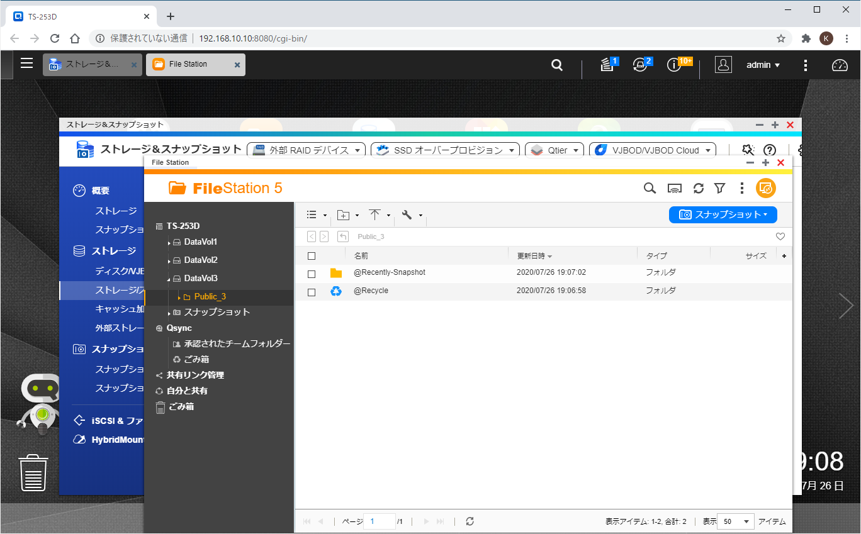
Task: Toggle the select-all checkbox in header
Action: [x=312, y=256]
